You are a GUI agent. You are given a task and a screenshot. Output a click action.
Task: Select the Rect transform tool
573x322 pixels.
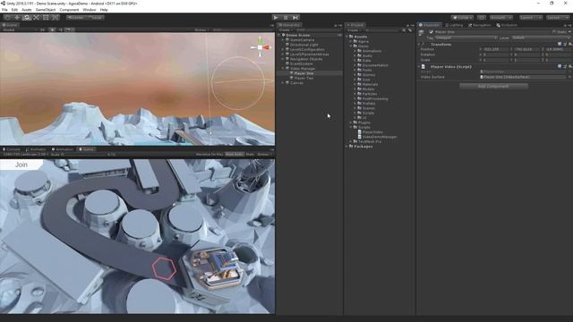[x=46, y=18]
